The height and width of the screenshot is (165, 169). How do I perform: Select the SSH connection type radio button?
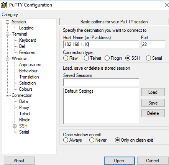pyautogui.click(x=128, y=58)
